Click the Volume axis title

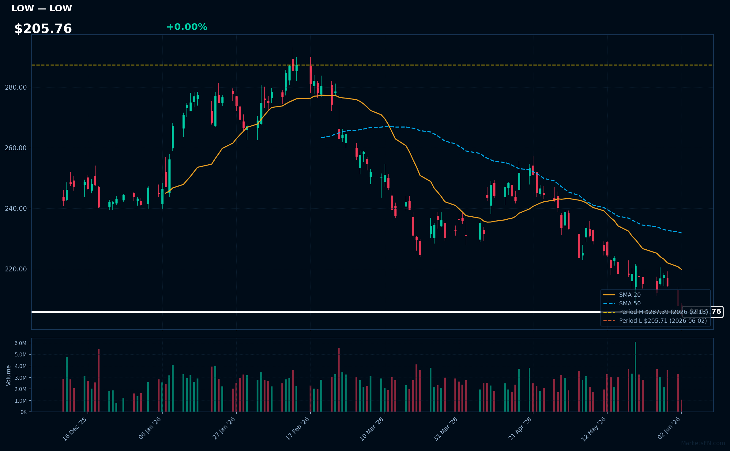[x=9, y=375]
